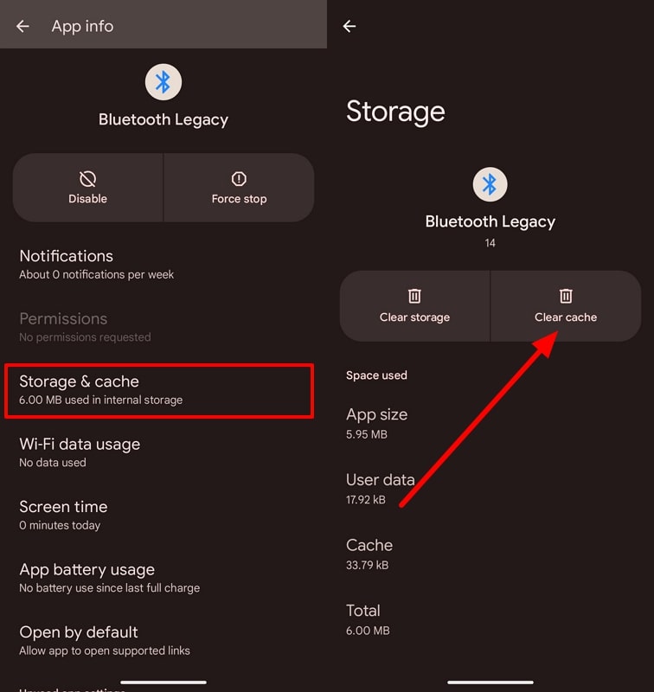Image resolution: width=654 pixels, height=692 pixels.
Task: Tap the Clear storage trash icon
Action: 414,296
